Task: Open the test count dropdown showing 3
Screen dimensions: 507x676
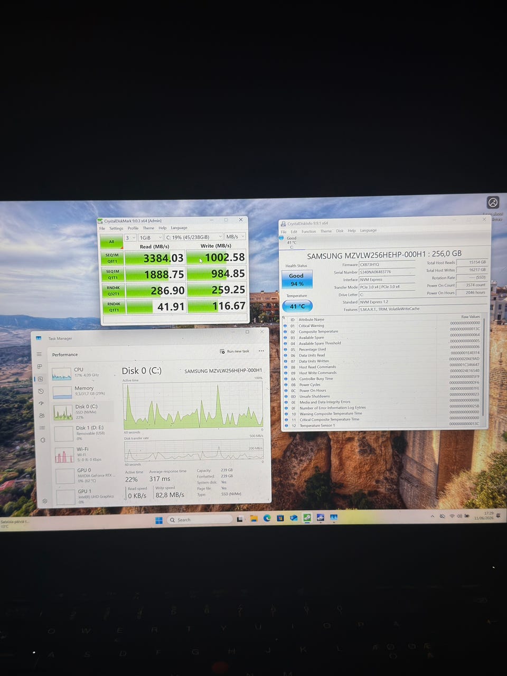Action: pos(130,237)
